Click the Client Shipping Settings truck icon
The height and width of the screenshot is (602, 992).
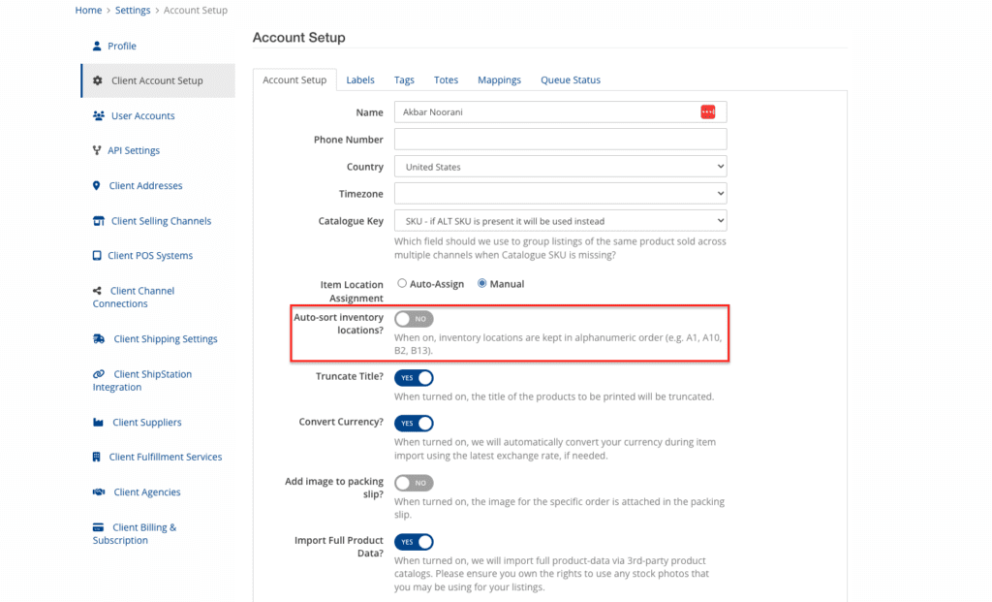[x=99, y=339]
